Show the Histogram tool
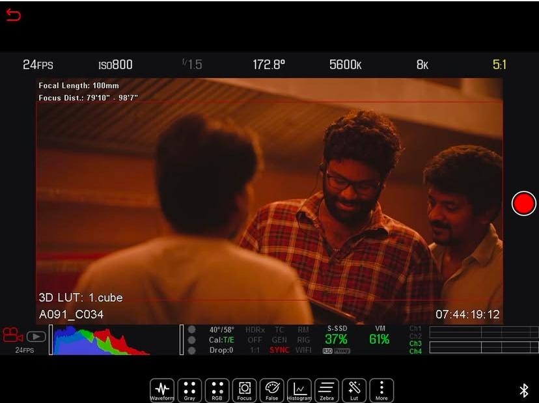This screenshot has width=539, height=403. [x=299, y=390]
